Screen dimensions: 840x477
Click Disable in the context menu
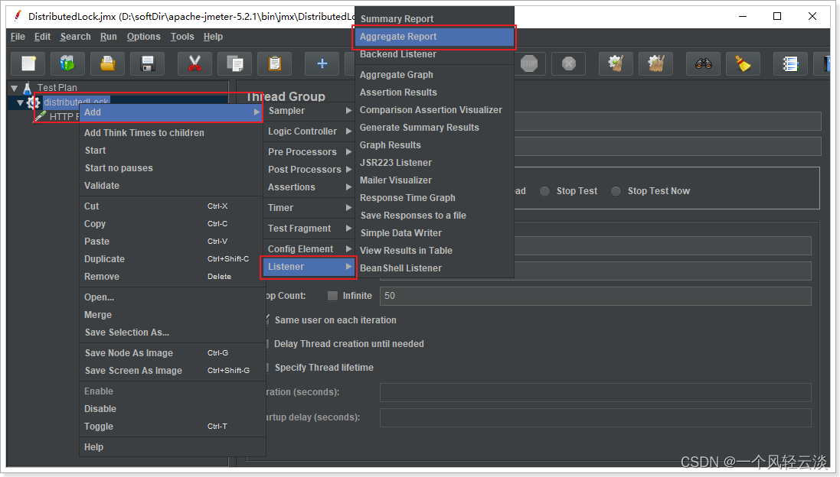click(x=172, y=408)
